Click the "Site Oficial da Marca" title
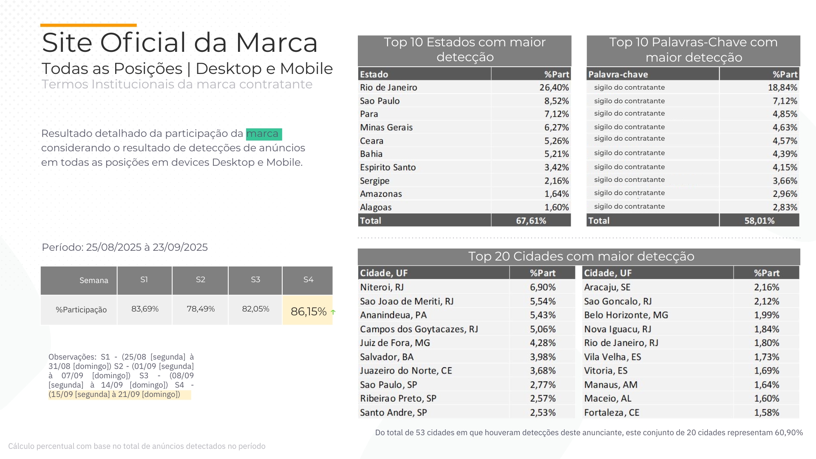Screen dimensions: 816x459 coord(180,42)
